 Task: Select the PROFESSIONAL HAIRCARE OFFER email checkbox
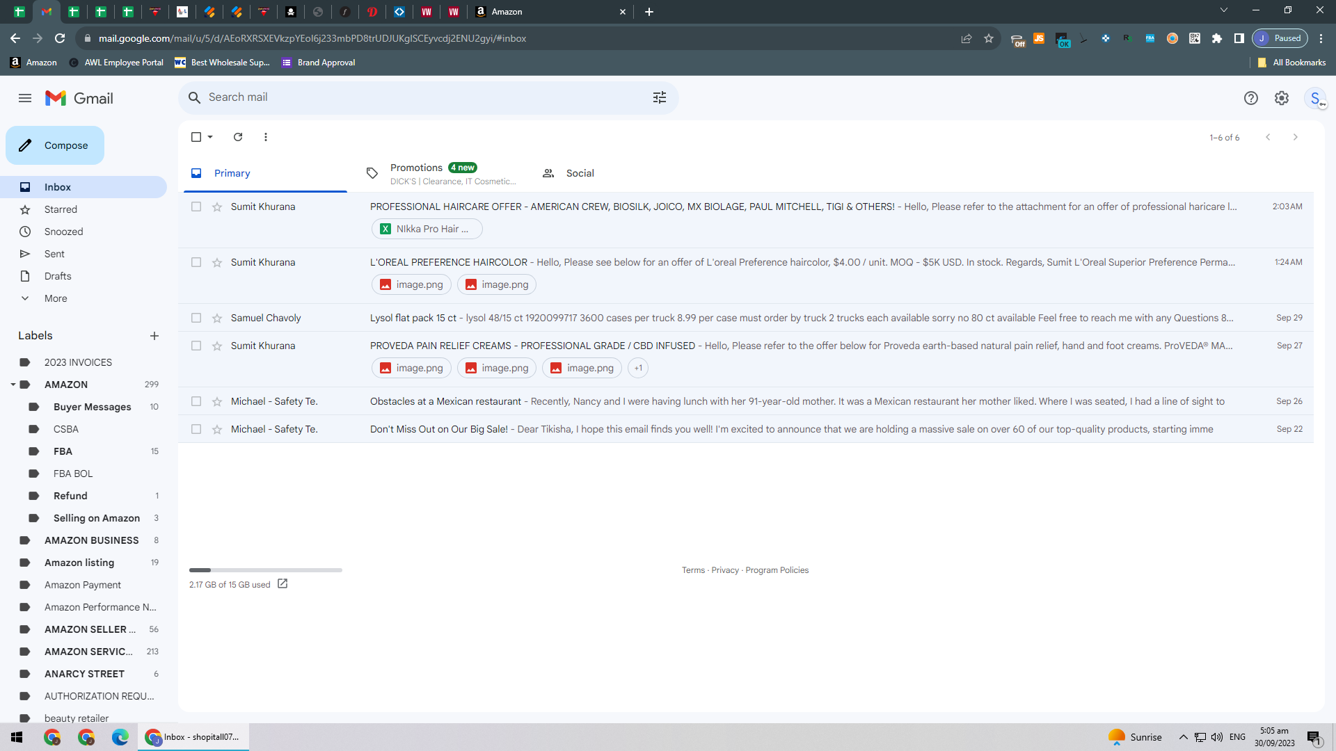[196, 207]
